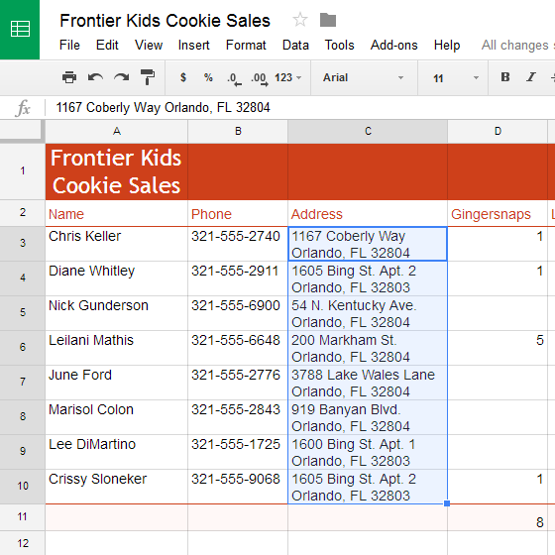This screenshot has width=555, height=555.
Task: Click the Undo arrow icon
Action: [x=95, y=77]
